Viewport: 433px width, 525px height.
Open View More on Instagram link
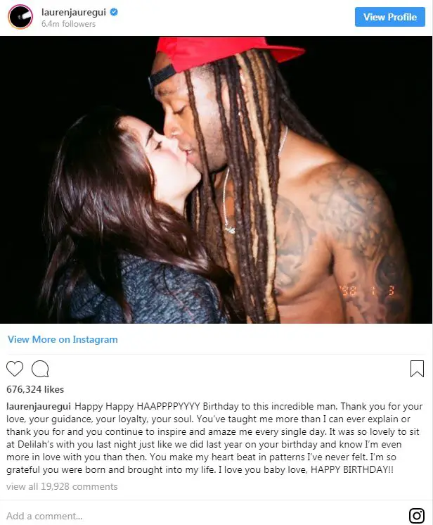(x=63, y=339)
